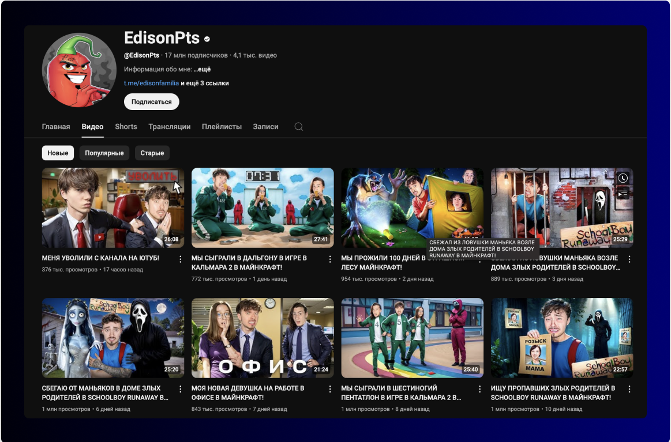Open the 'Плейлисты' tab
The image size is (671, 442).
click(x=222, y=126)
